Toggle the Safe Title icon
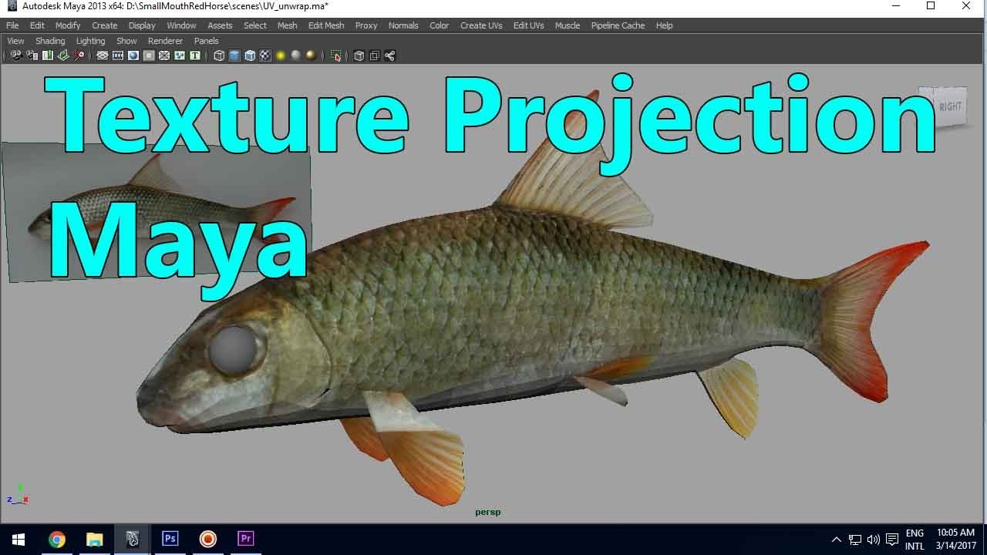 pos(195,55)
